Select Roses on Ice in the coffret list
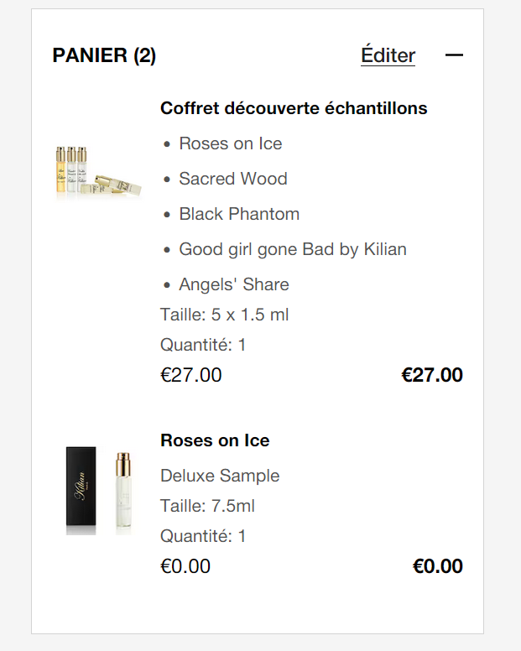 point(230,143)
